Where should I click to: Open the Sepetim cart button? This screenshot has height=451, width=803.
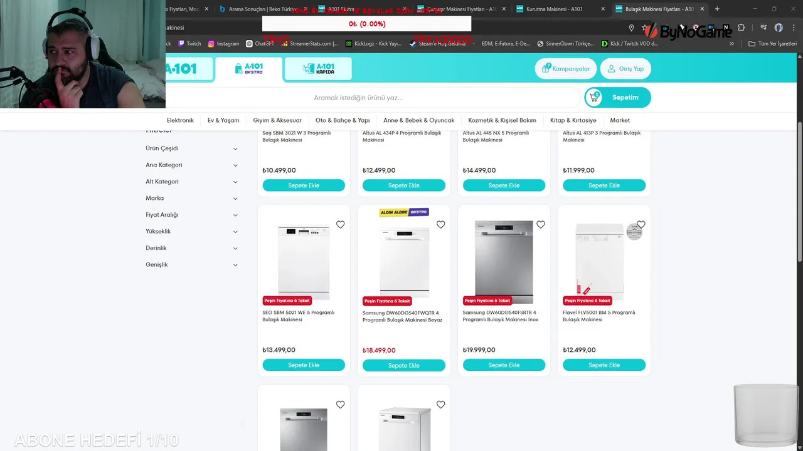617,97
